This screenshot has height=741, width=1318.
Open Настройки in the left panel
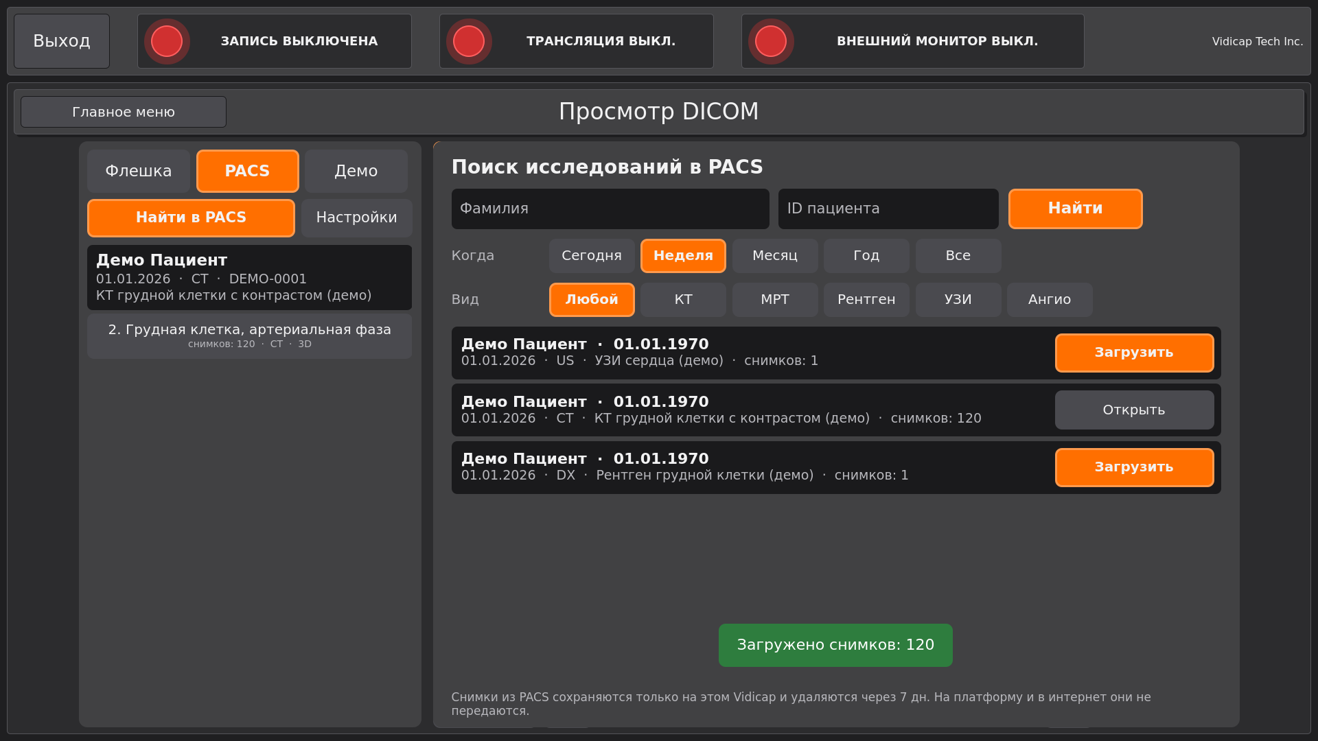click(x=357, y=217)
